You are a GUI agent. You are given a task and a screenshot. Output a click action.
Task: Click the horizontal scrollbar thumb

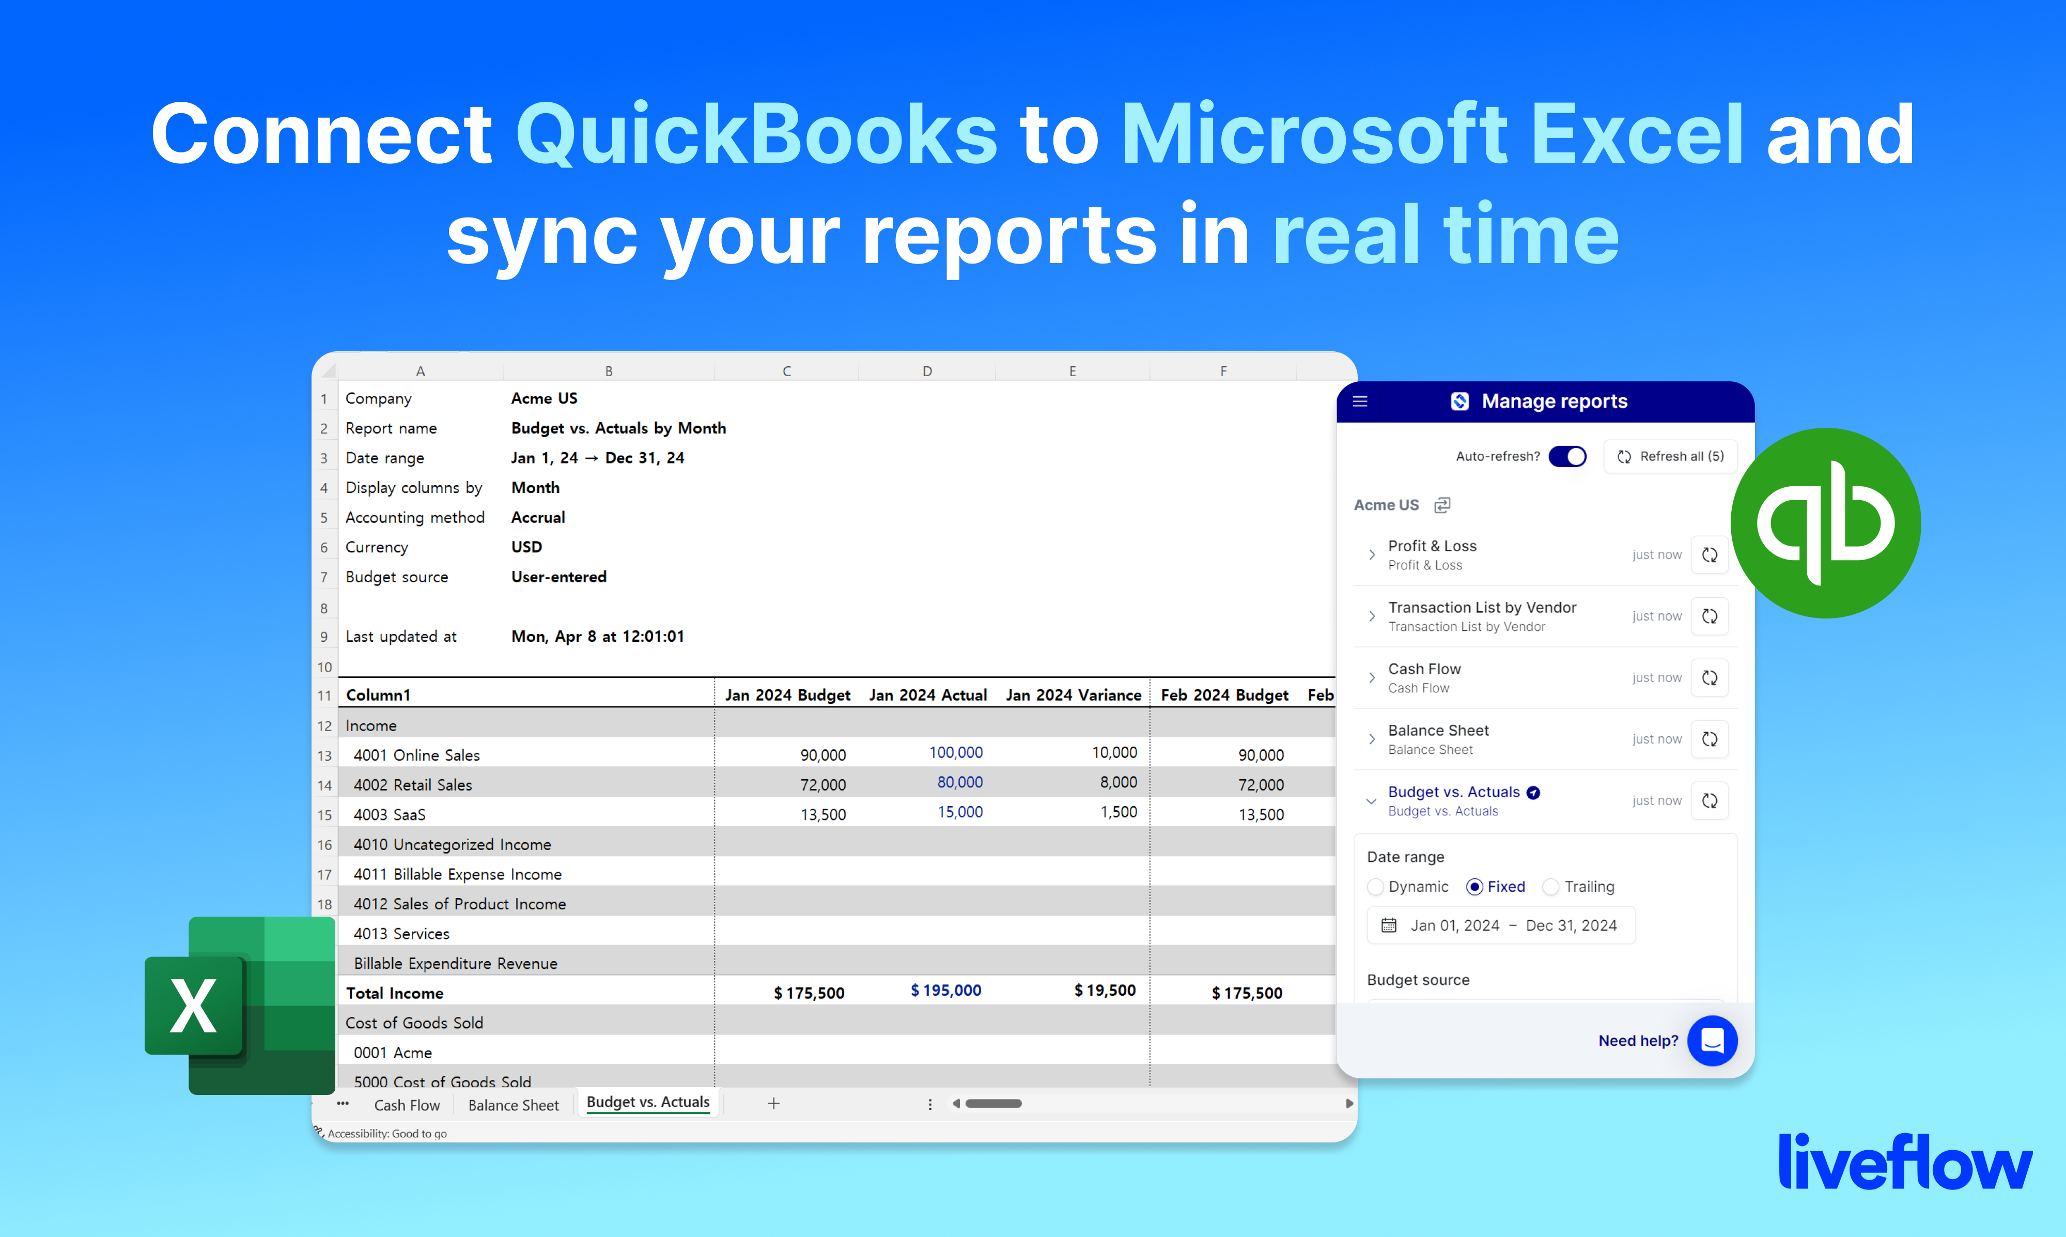pos(992,1104)
